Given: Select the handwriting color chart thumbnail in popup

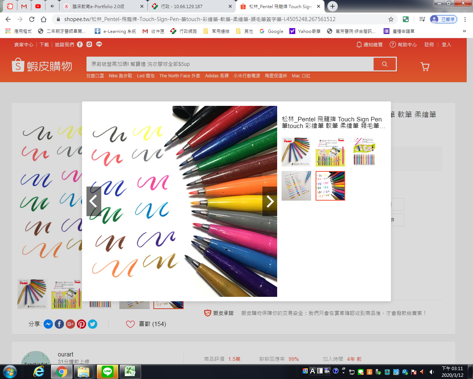Looking at the screenshot, I should coord(296,186).
